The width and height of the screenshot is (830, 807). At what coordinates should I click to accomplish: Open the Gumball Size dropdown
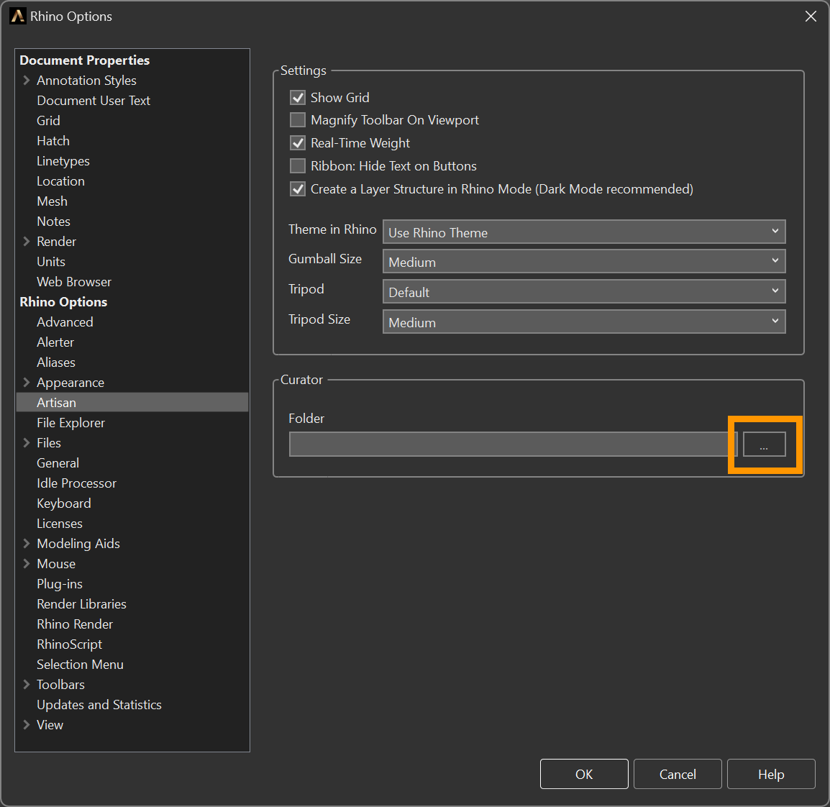coord(583,262)
